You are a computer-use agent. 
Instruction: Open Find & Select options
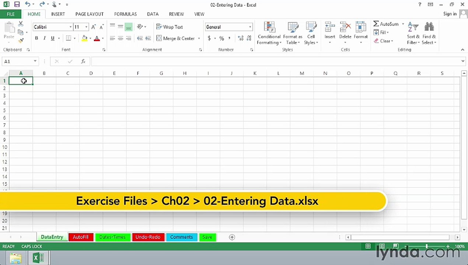(429, 33)
